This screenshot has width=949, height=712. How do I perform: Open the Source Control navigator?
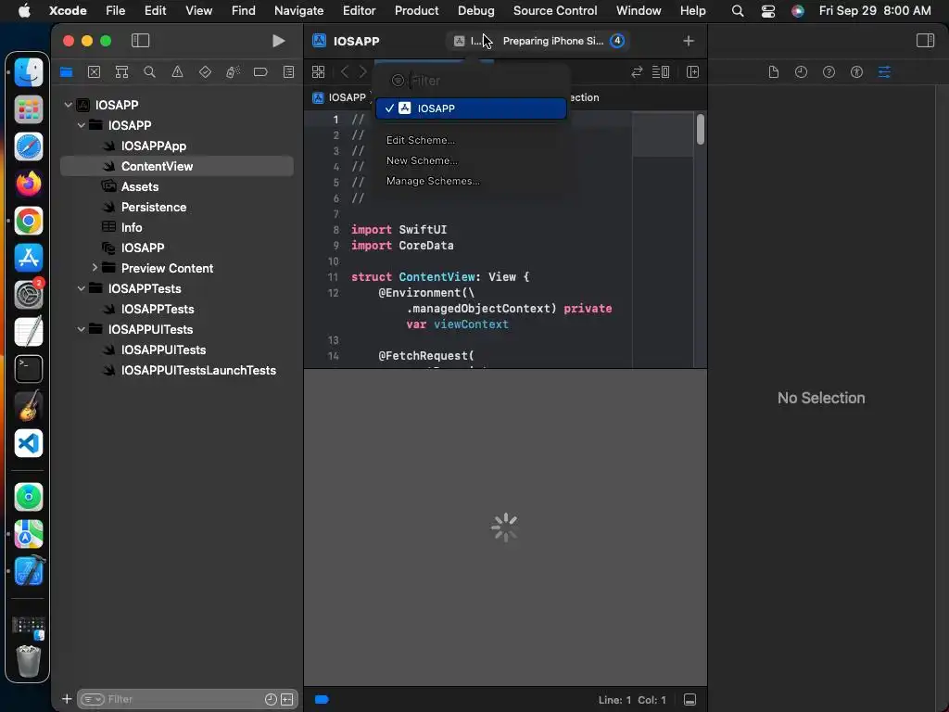[94, 72]
